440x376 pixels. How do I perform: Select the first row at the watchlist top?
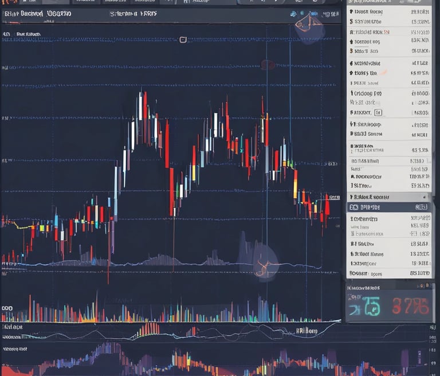389,12
